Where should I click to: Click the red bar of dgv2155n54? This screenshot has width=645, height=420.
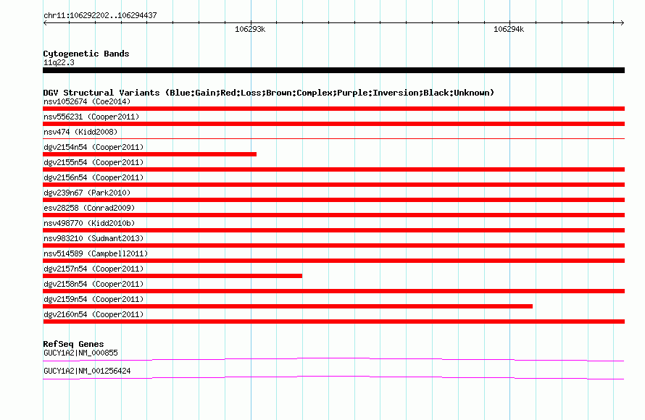pos(333,169)
